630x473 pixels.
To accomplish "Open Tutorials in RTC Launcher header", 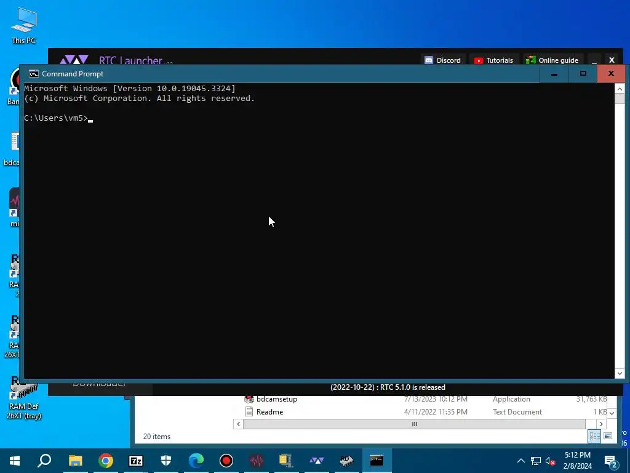I will 494,60.
